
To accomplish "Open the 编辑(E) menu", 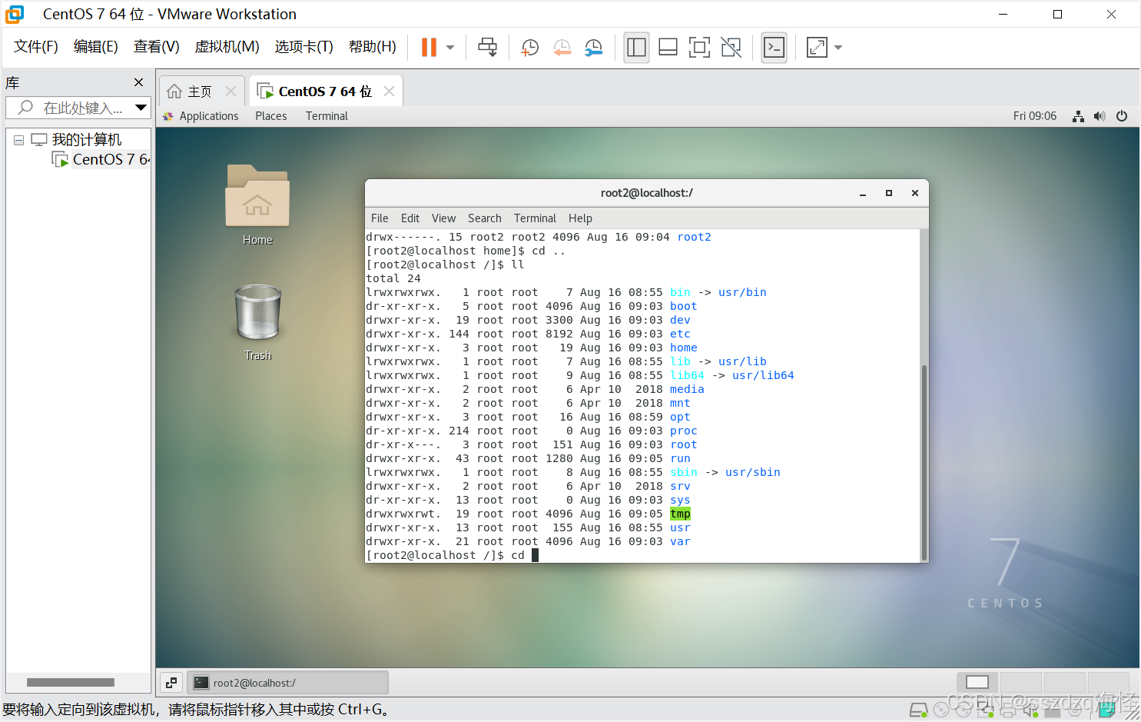I will (96, 47).
